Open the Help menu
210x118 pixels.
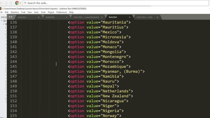click(x=71, y=12)
